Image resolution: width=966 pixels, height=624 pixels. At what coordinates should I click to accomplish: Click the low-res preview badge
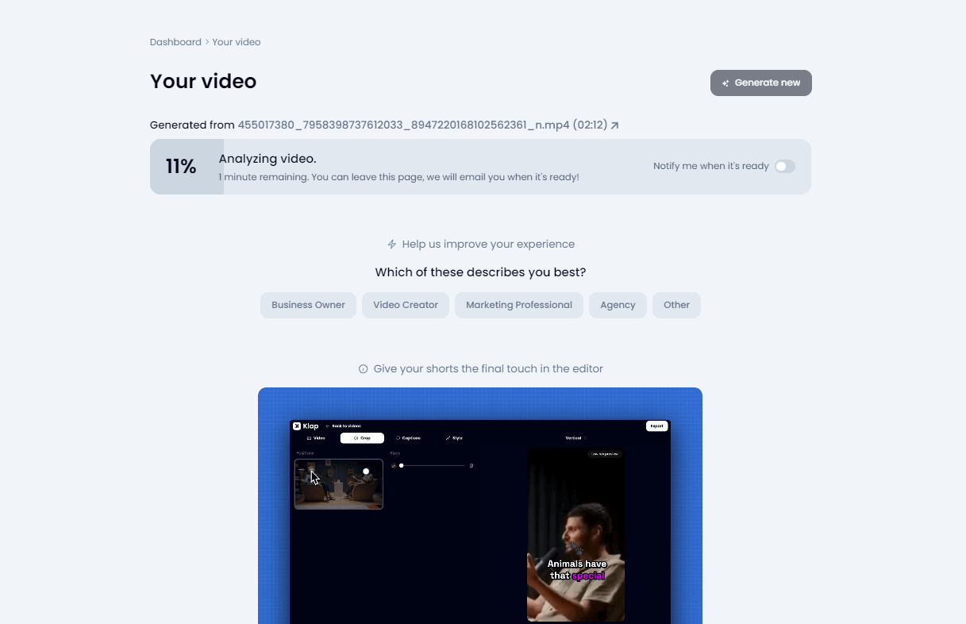point(605,454)
